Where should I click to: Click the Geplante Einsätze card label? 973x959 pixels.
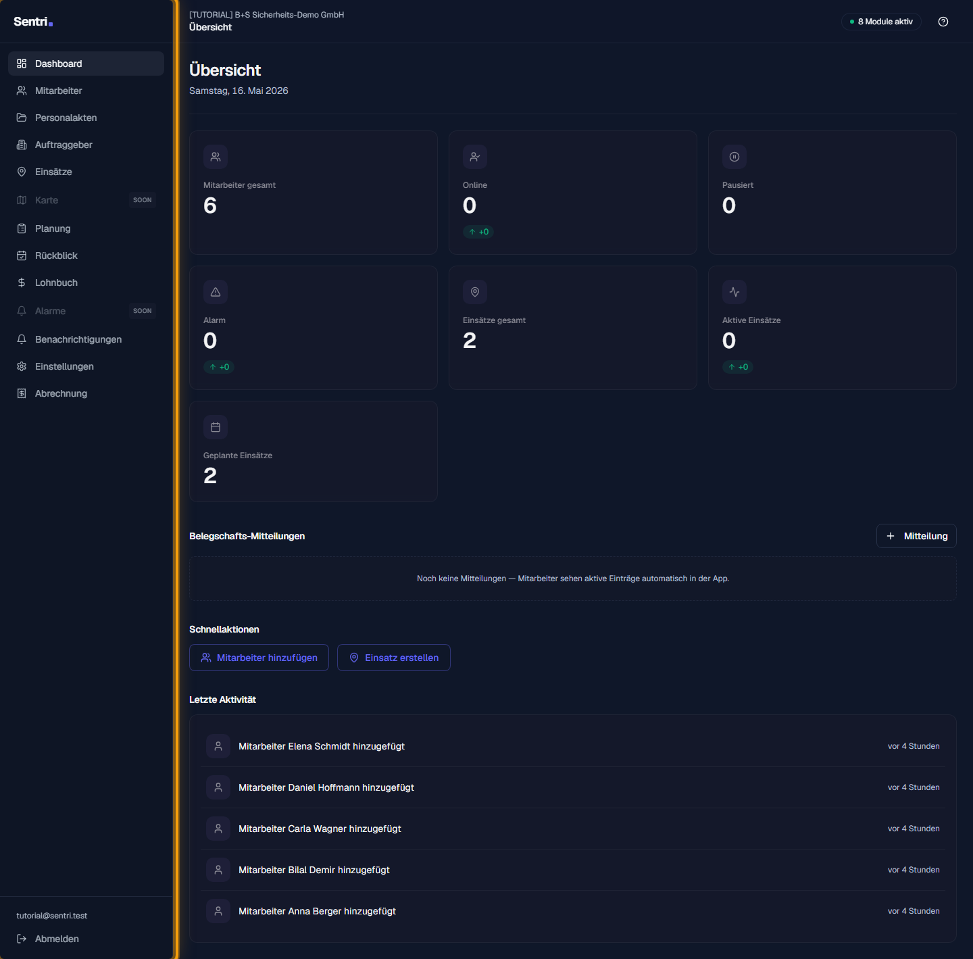pyautogui.click(x=238, y=456)
